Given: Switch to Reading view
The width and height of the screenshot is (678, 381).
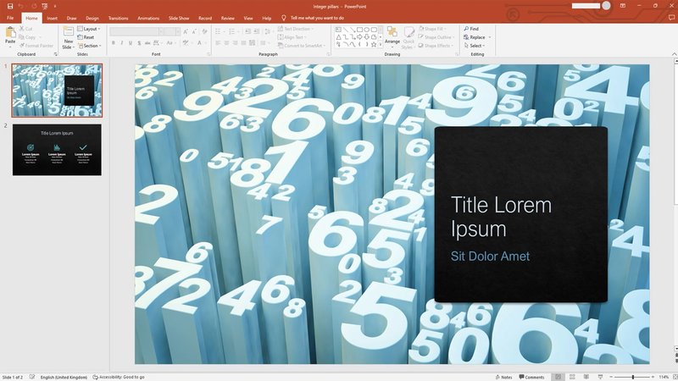Looking at the screenshot, I should pos(586,377).
